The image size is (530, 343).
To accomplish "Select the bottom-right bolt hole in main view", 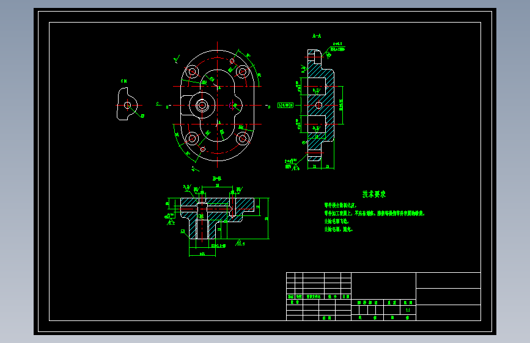I will [242, 139].
